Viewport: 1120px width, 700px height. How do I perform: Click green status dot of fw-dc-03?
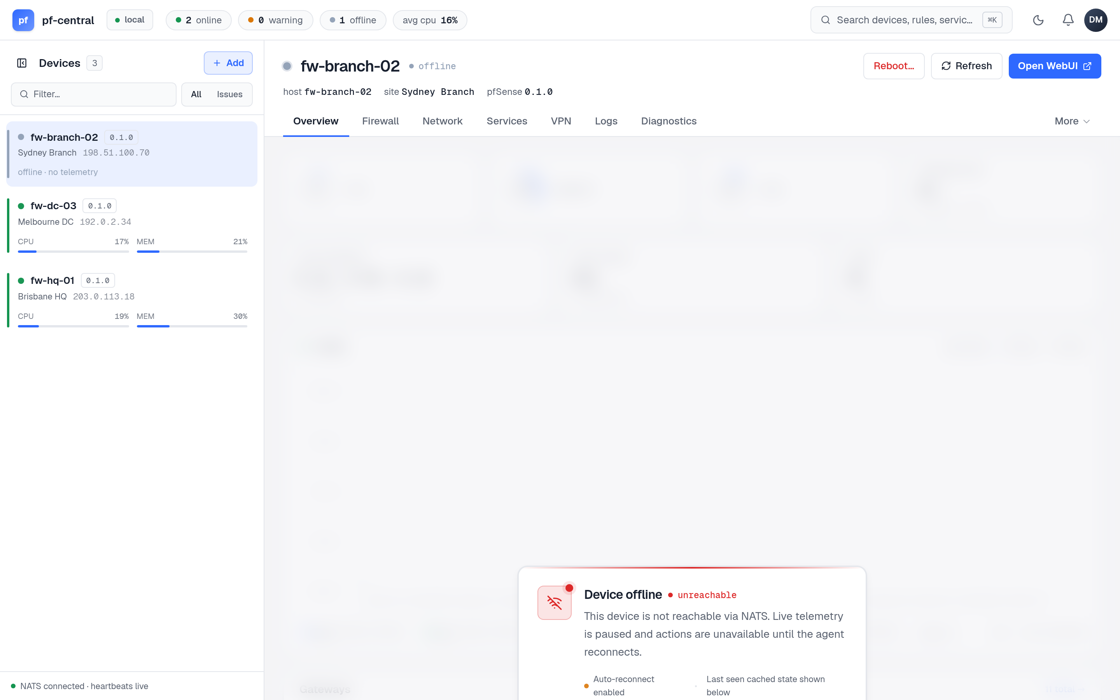pyautogui.click(x=21, y=206)
